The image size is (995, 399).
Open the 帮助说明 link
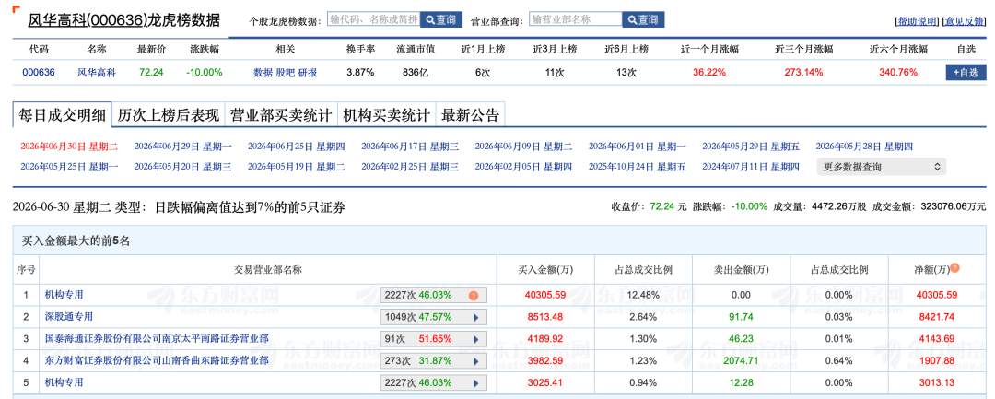(917, 21)
